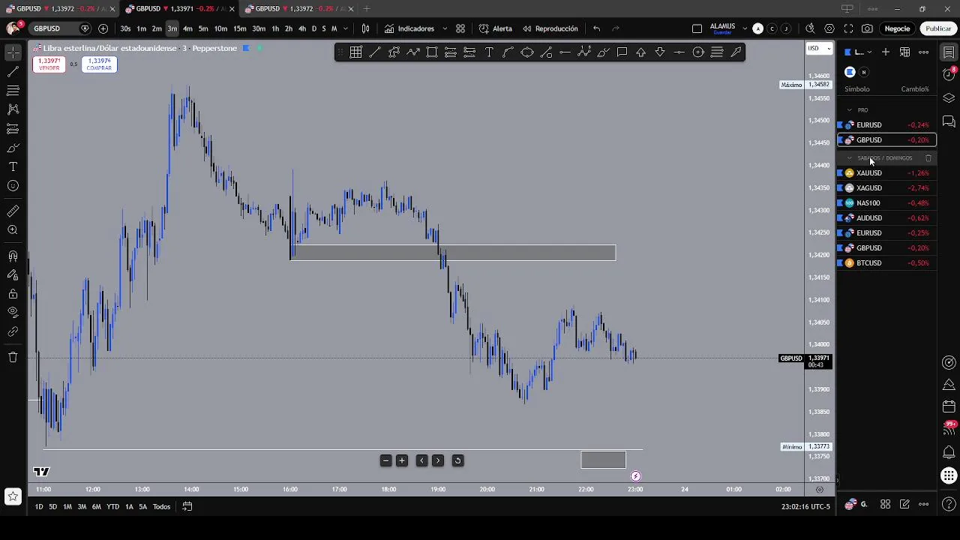Screen dimensions: 960x540
Task: Open object tree layers icon in right sidebar
Action: coord(949,98)
